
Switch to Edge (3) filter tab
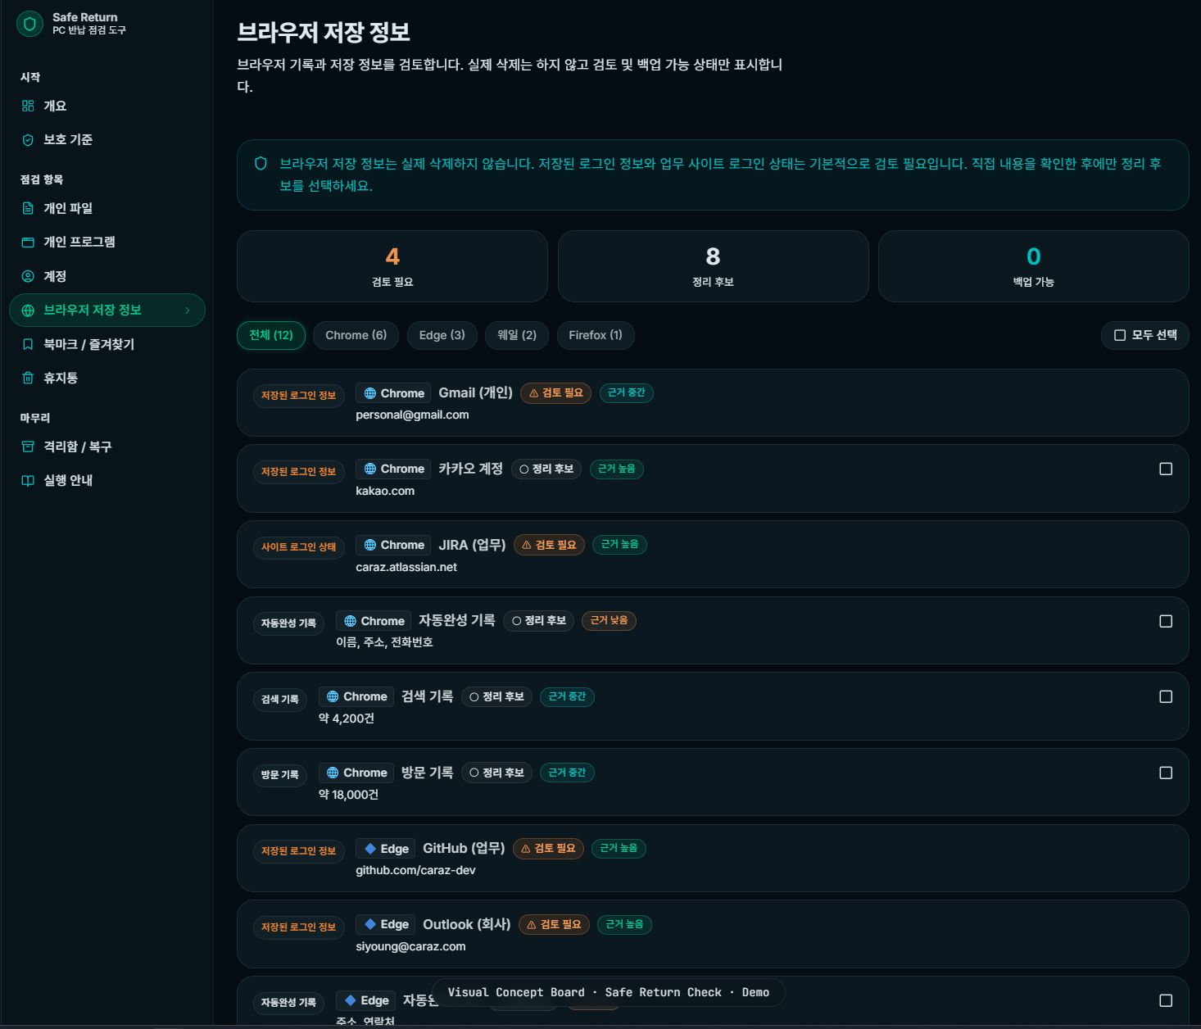point(442,335)
